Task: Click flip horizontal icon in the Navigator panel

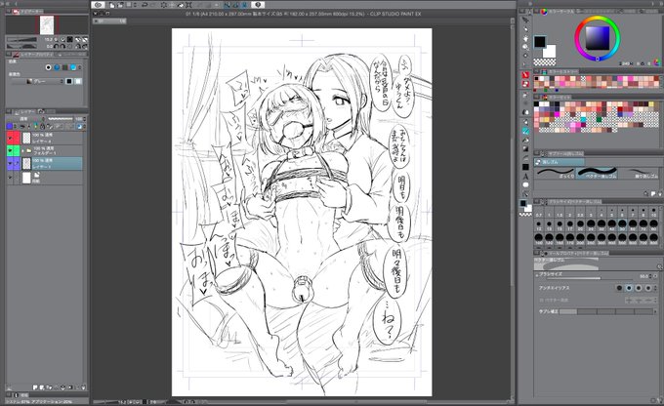Action: click(78, 39)
